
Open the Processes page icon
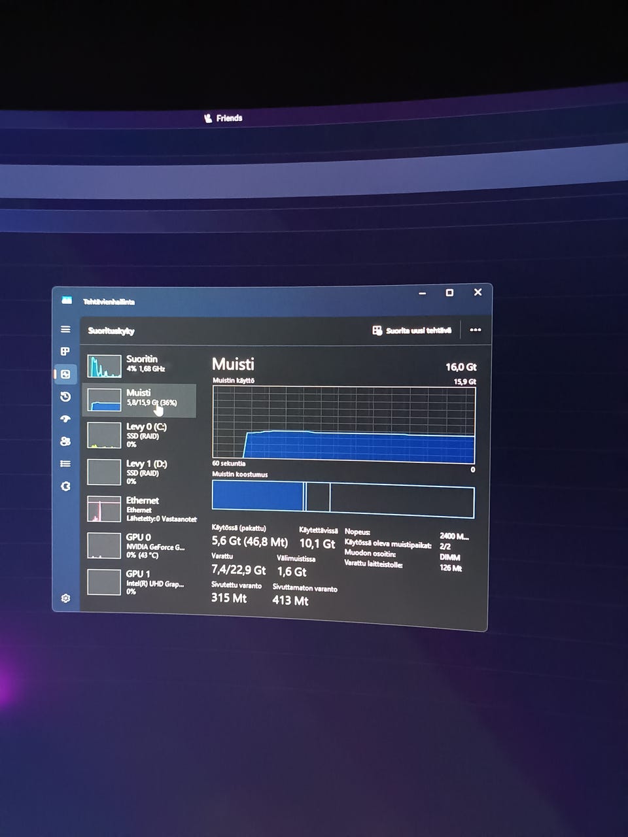click(x=65, y=352)
